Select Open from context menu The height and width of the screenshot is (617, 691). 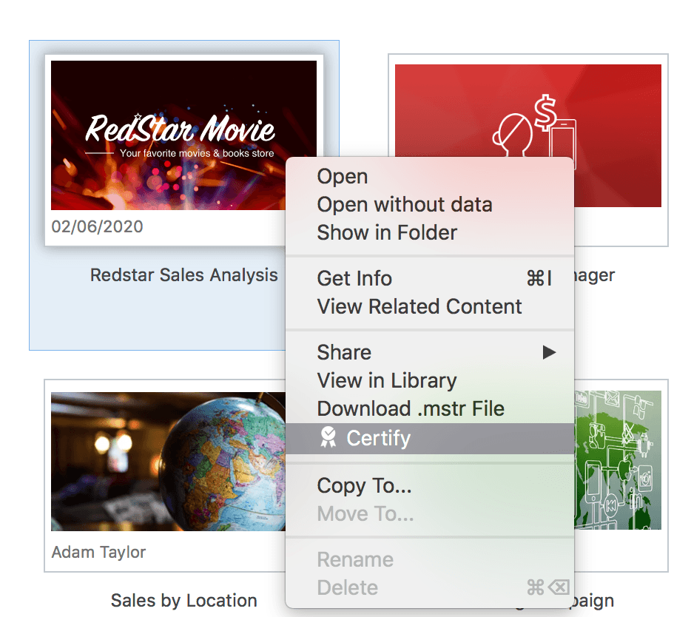click(343, 177)
